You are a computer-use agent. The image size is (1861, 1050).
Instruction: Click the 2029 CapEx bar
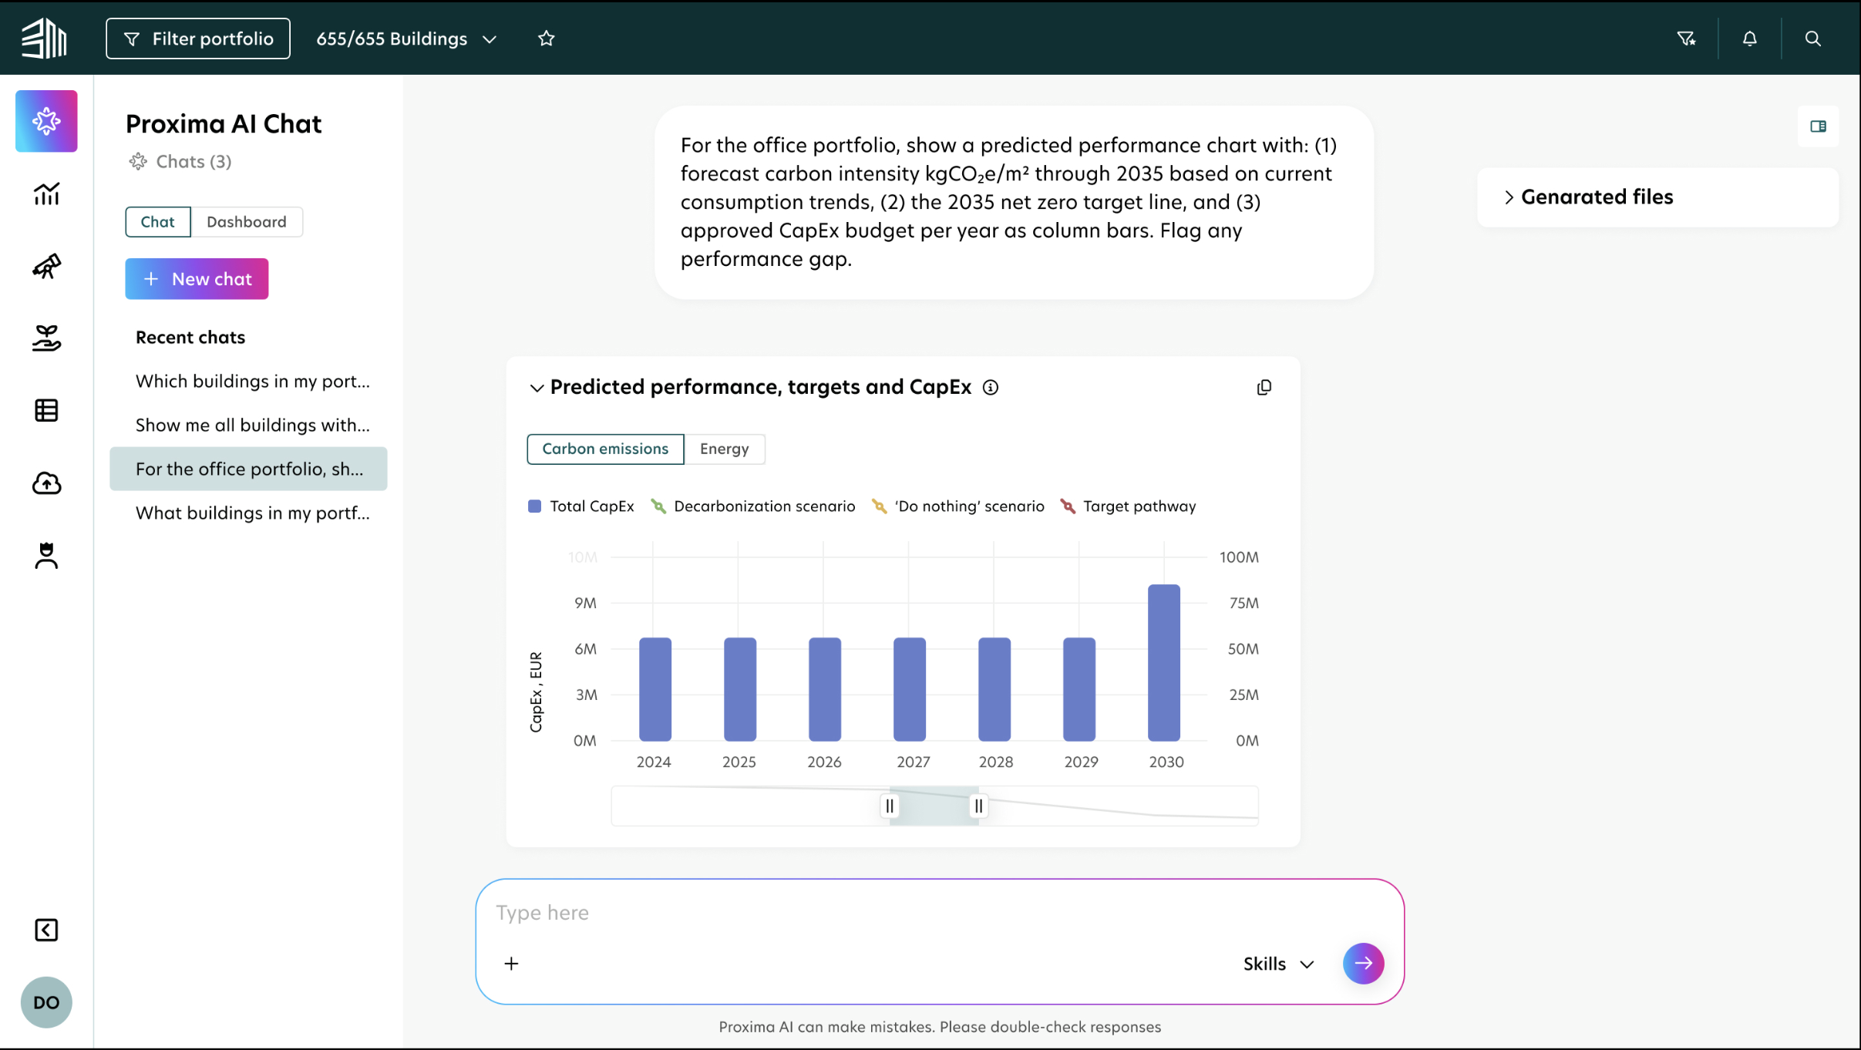pyautogui.click(x=1079, y=690)
